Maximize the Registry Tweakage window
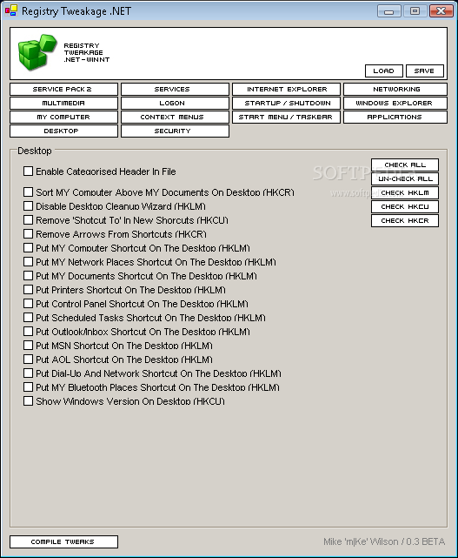This screenshot has height=558, width=458. point(415,11)
